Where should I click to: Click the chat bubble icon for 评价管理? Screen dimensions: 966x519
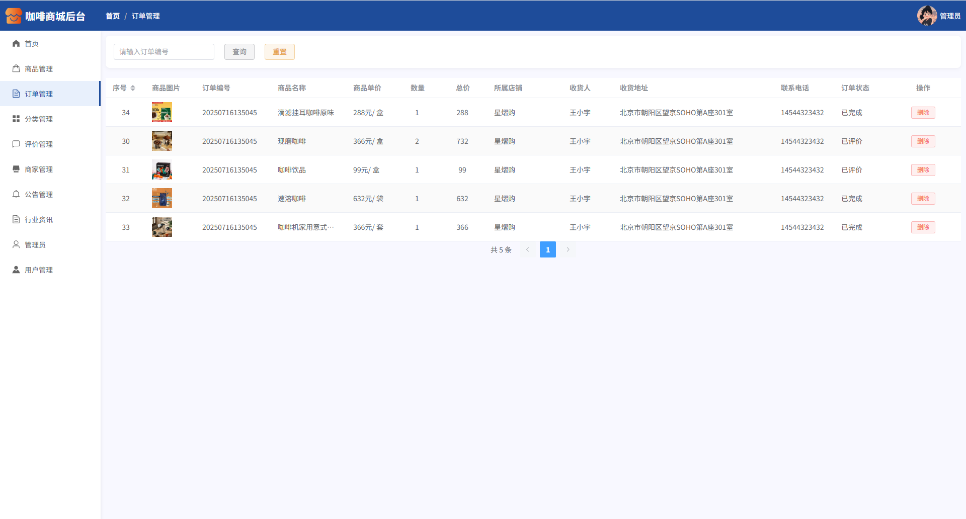pyautogui.click(x=16, y=144)
